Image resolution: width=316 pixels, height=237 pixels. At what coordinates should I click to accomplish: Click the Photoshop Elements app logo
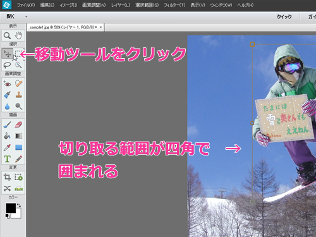coord(6,5)
